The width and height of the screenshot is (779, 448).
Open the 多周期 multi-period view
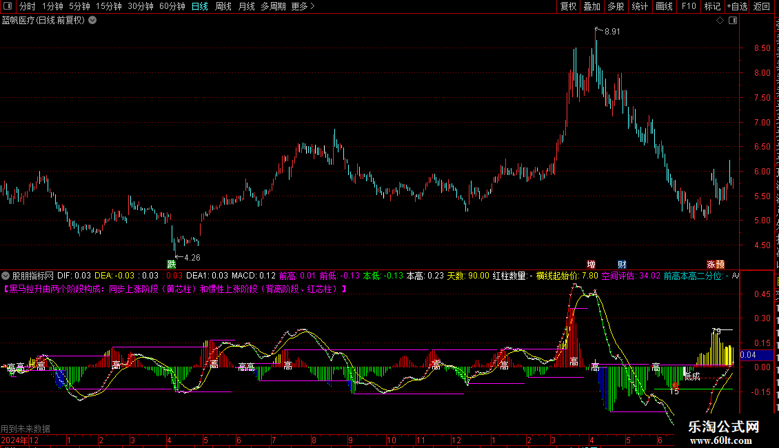[x=273, y=6]
